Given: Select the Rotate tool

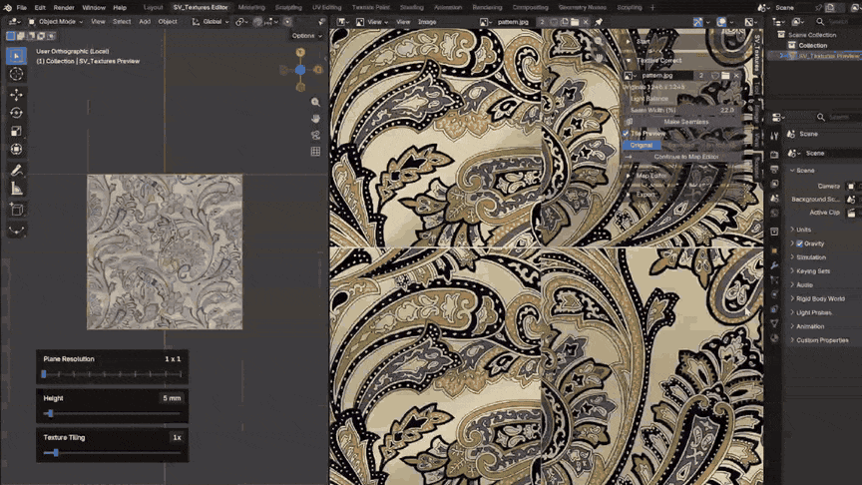Looking at the screenshot, I should pos(17,113).
